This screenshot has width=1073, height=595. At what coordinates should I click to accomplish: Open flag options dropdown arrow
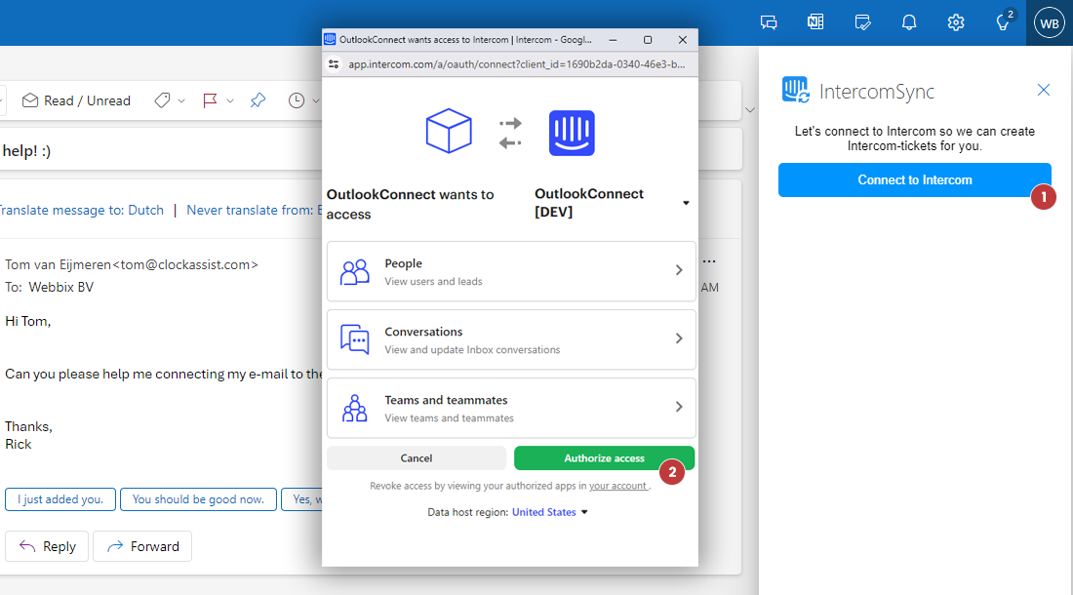[x=230, y=101]
